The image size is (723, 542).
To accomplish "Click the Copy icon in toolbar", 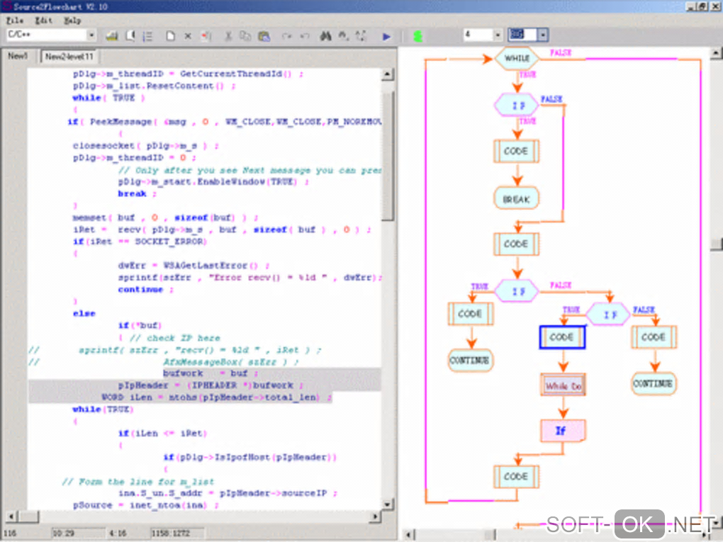I will [245, 35].
